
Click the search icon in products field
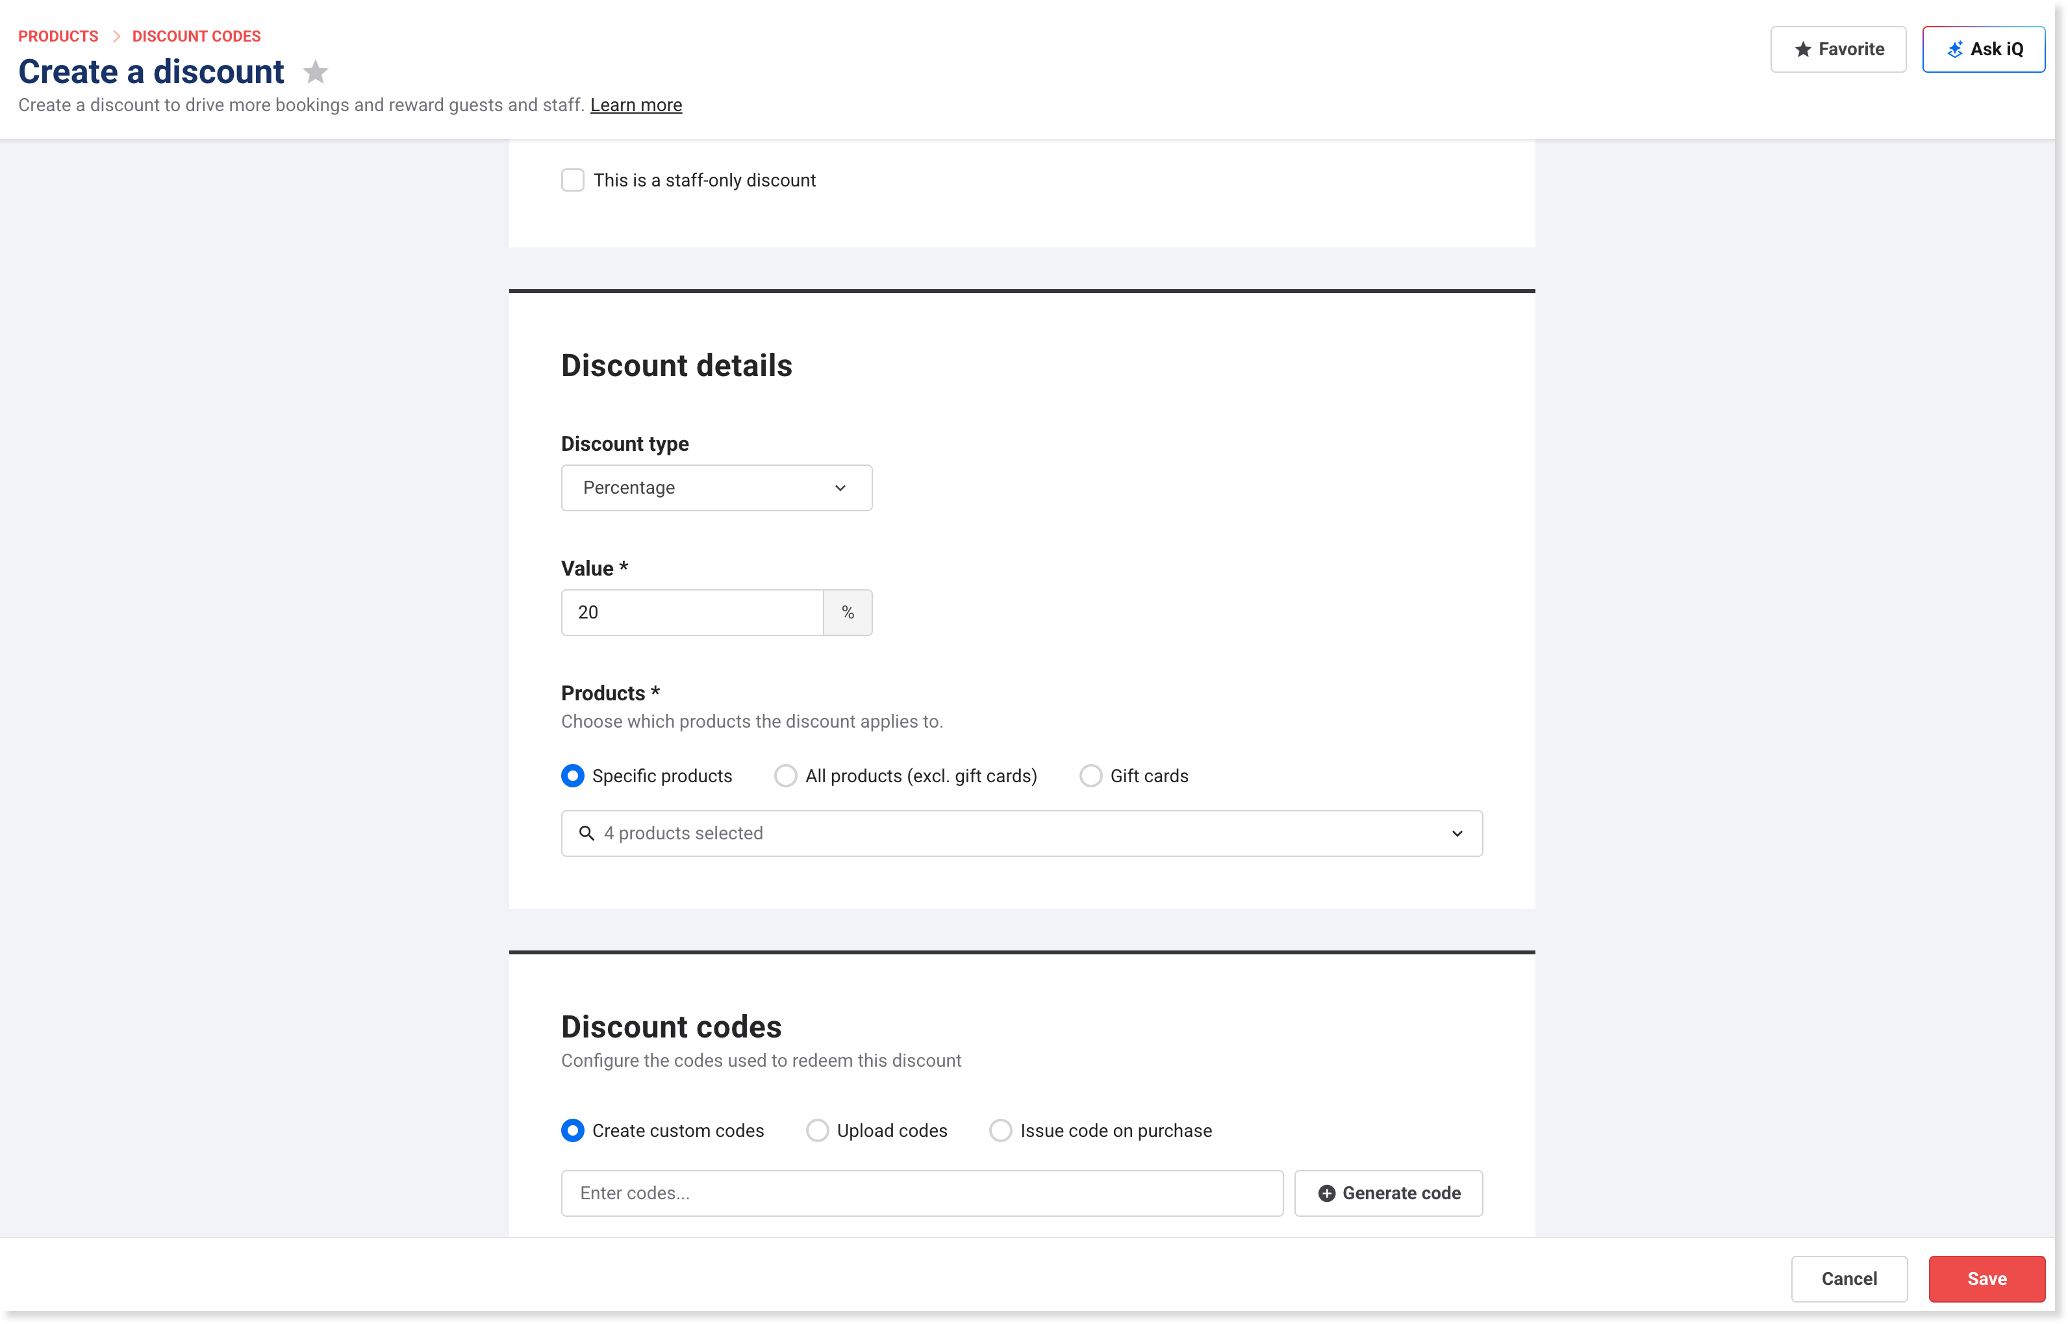pyautogui.click(x=586, y=833)
